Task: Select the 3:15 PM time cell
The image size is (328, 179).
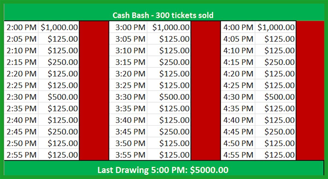Action: [x=128, y=62]
